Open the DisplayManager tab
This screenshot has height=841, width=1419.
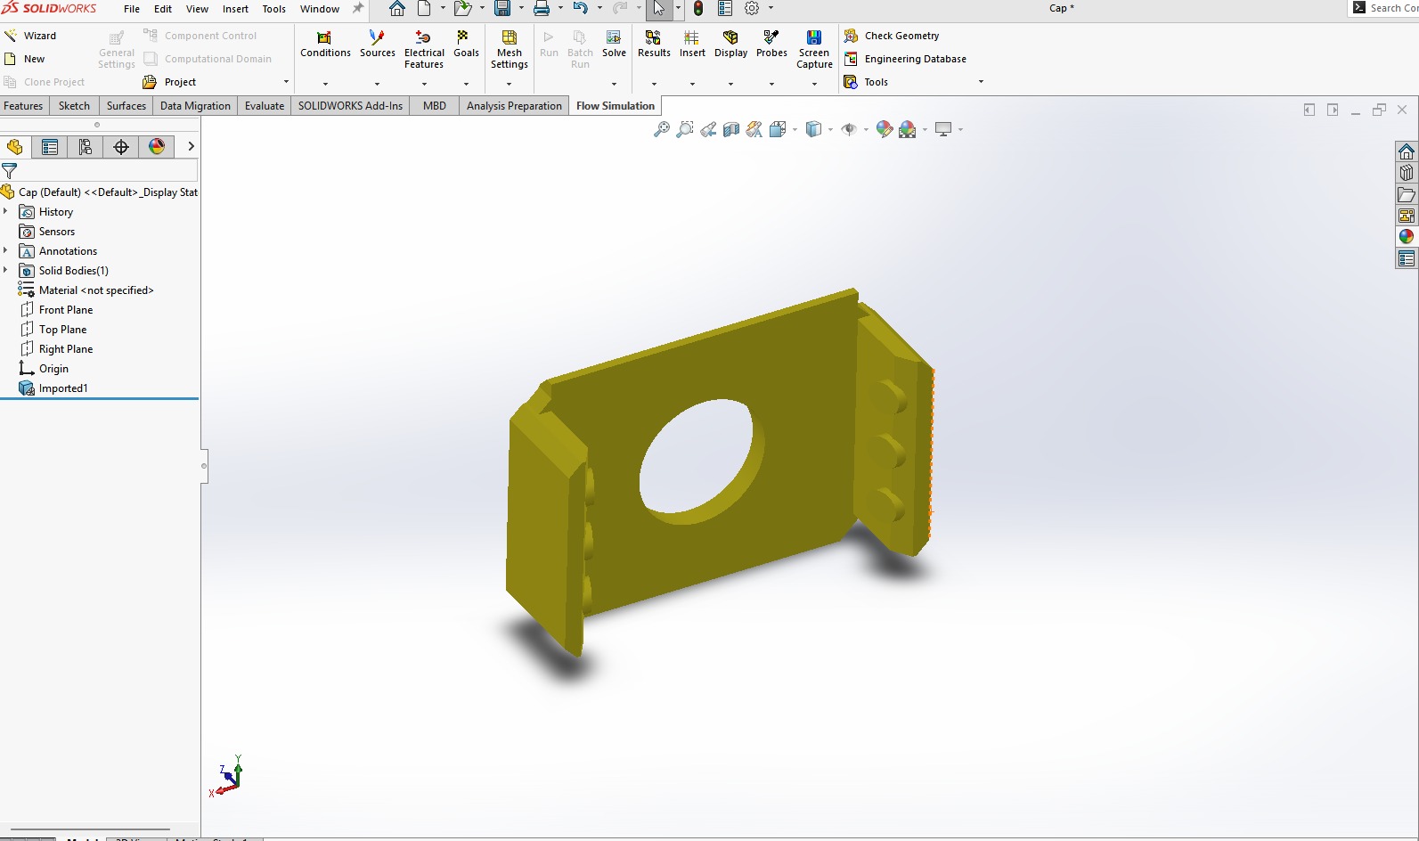coord(157,147)
